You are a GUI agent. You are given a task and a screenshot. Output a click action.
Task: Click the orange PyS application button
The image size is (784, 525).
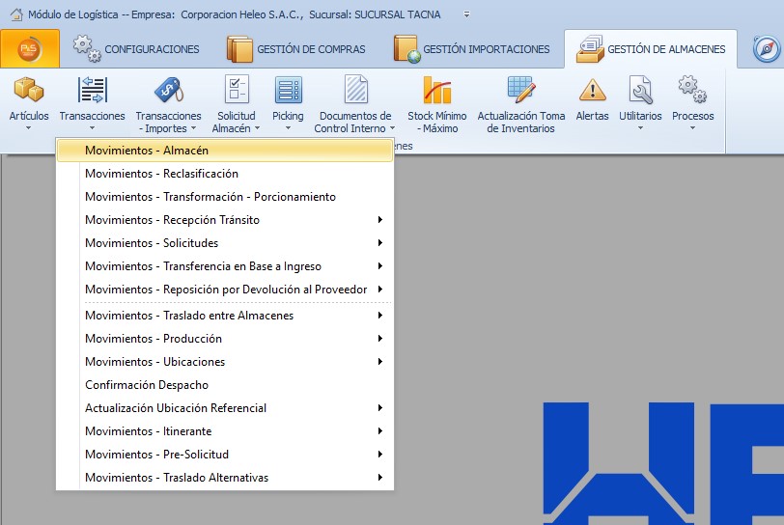[x=30, y=48]
